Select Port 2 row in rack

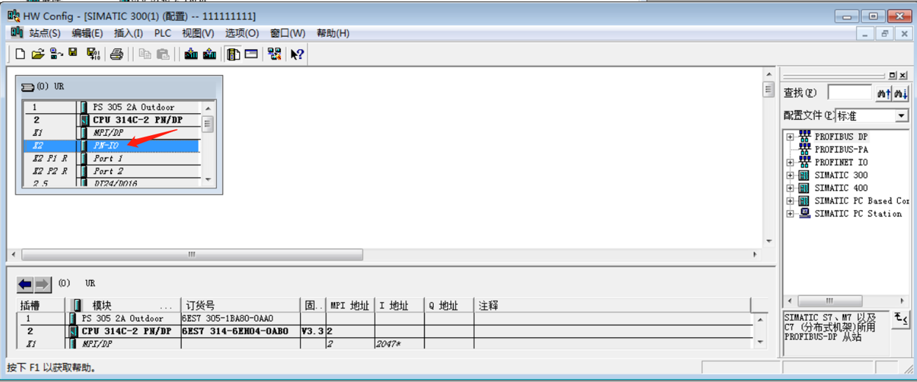[x=112, y=170]
